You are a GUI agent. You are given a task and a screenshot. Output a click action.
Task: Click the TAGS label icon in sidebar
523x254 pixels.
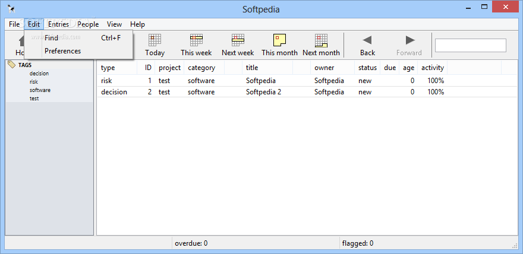pos(11,65)
